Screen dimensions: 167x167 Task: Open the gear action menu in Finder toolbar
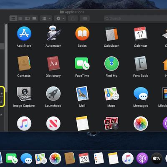point(60,18)
